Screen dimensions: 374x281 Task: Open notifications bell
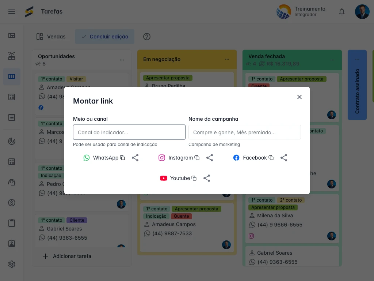click(x=342, y=12)
